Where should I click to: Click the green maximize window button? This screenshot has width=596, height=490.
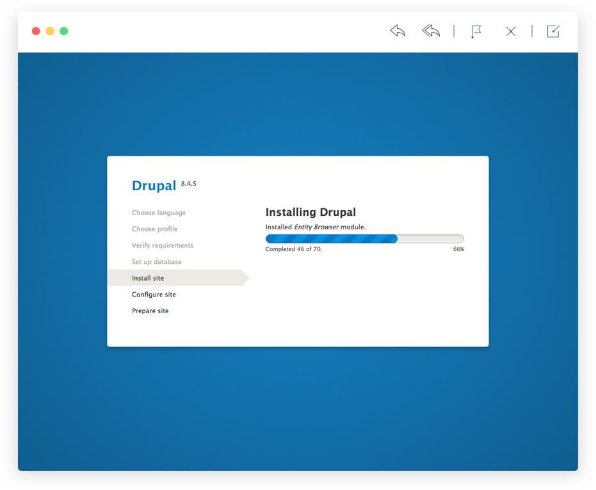click(64, 31)
